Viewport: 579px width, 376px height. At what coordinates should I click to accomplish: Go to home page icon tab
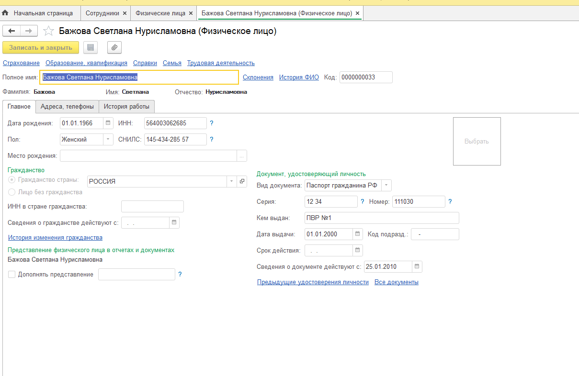6,13
